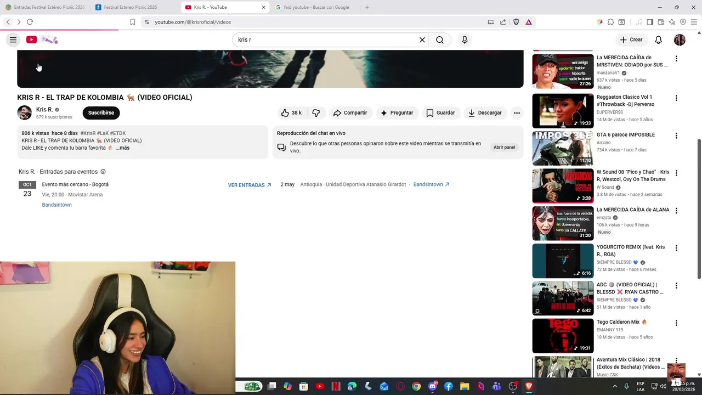702x395 pixels.
Task: Open ADC (VIDEO OFICIAL) video title
Action: [630, 288]
